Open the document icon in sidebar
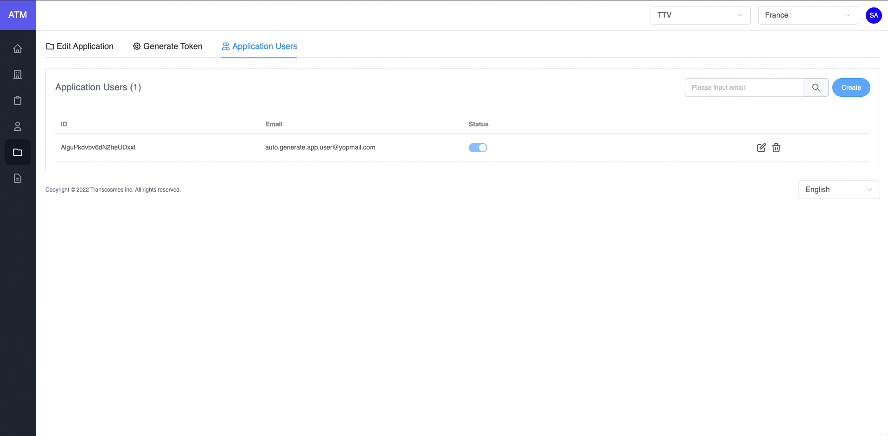 [x=18, y=178]
